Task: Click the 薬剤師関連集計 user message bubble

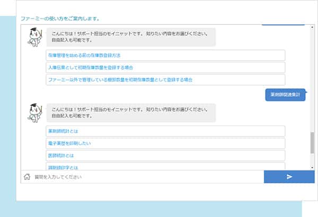Action: 285,95
